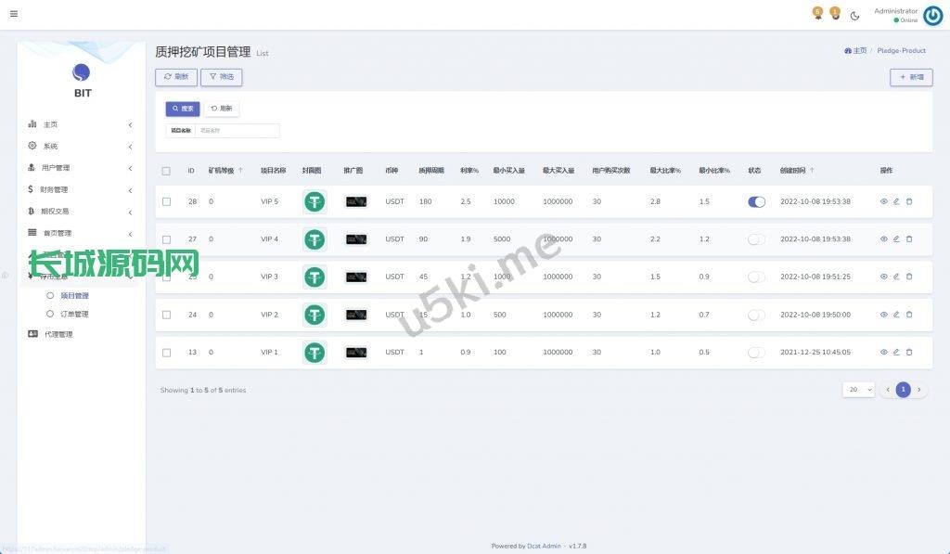Open the 订单管理 submenu item

coord(74,314)
